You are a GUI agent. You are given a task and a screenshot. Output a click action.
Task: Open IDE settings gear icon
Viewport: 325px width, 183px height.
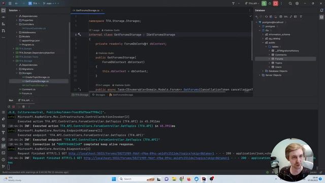[x=297, y=4]
